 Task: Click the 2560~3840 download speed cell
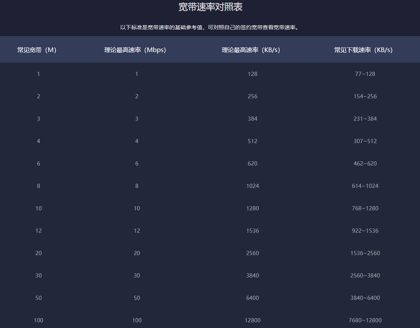[x=365, y=276]
